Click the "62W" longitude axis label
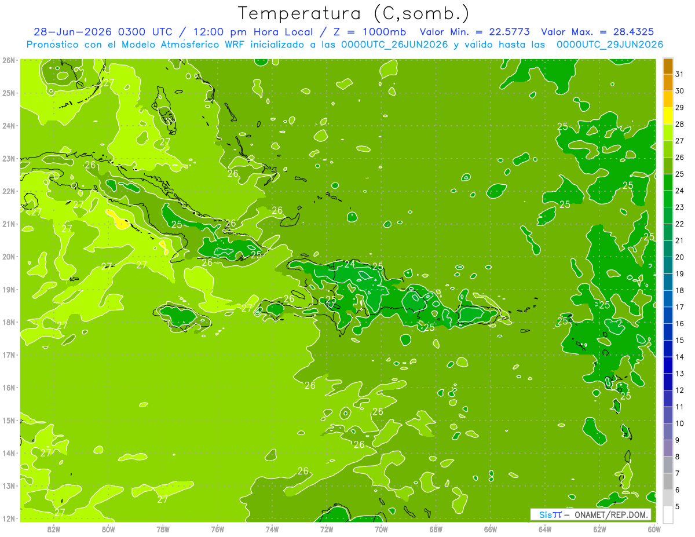 tap(599, 529)
